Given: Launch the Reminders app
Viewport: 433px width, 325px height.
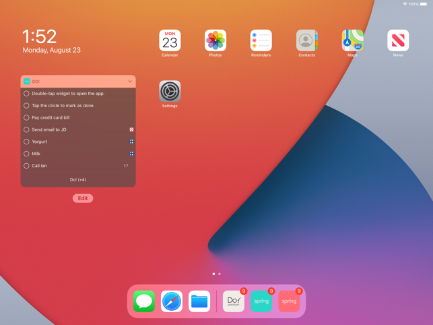Looking at the screenshot, I should tap(261, 40).
